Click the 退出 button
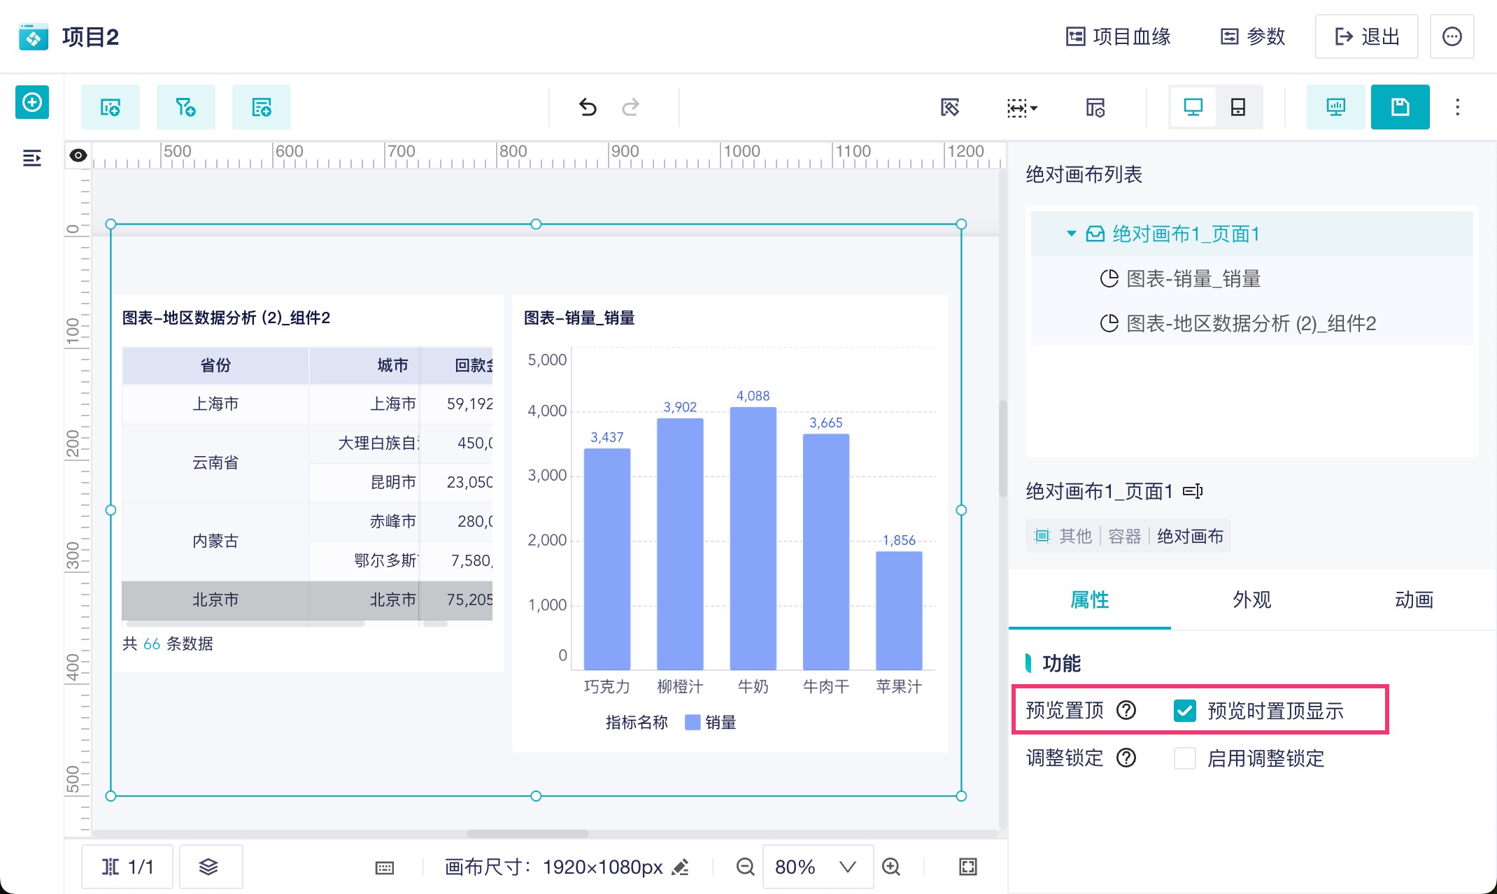This screenshot has width=1497, height=894. coord(1366,36)
